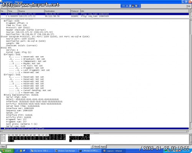Click inside the display filter text field

coord(48,146)
